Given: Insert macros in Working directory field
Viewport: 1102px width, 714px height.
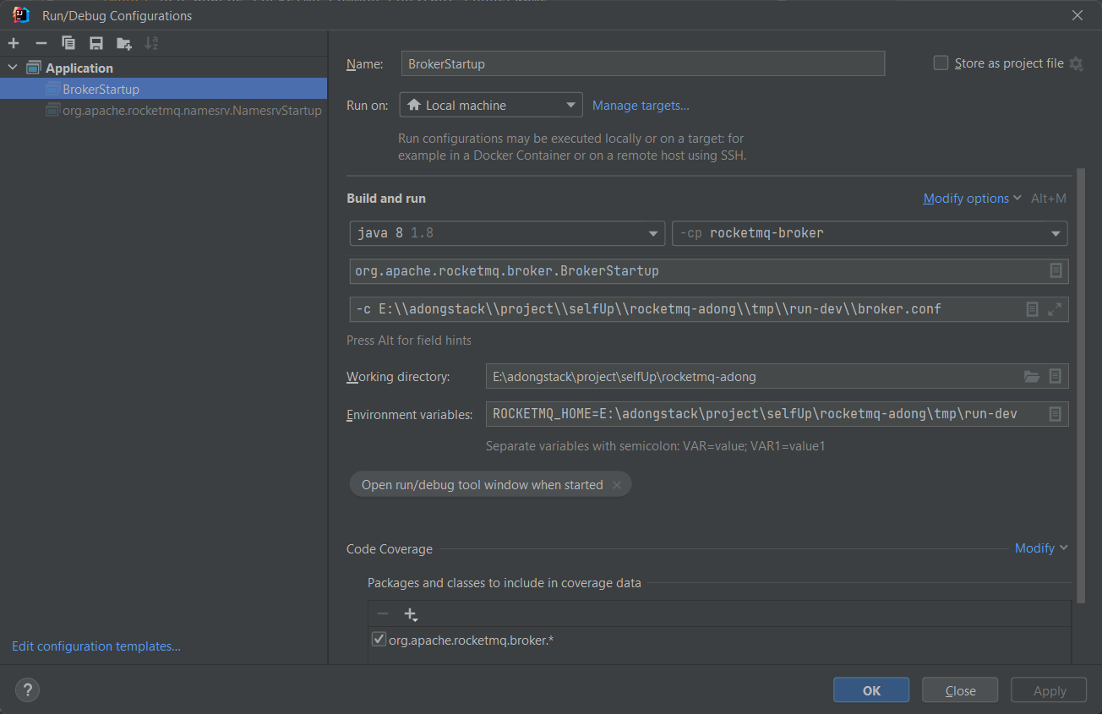Looking at the screenshot, I should coord(1056,376).
